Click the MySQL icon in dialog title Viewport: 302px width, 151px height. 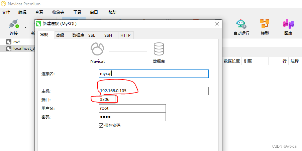[x=38, y=24]
